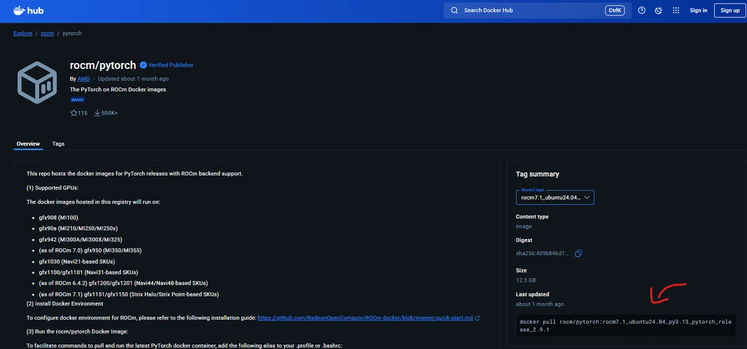Image resolution: width=747 pixels, height=349 pixels.
Task: Open the help question mark icon
Action: pos(642,11)
